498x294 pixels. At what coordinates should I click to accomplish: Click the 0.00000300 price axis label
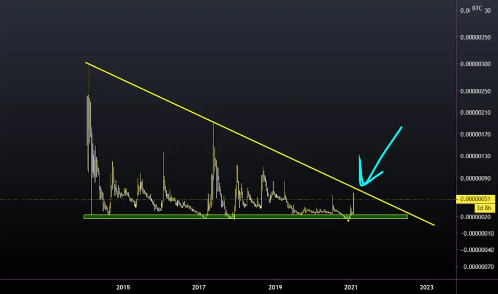point(476,64)
